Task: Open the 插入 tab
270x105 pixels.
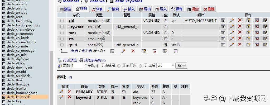Action: pyautogui.click(x=129, y=9)
